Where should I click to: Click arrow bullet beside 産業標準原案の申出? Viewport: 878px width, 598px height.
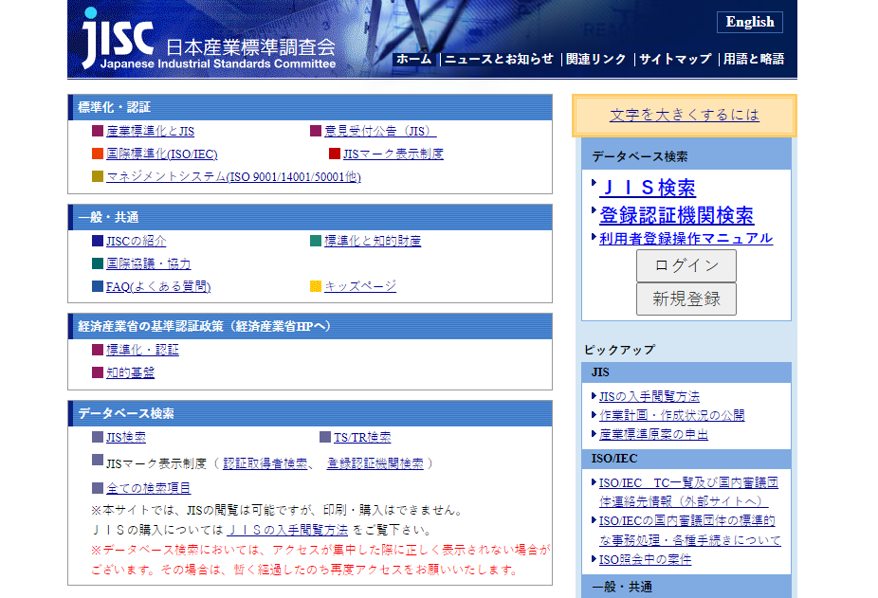coord(594,434)
